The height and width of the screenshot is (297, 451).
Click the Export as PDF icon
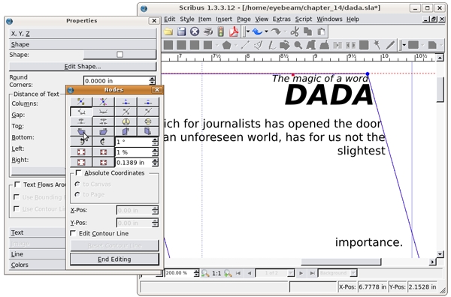coord(234,31)
